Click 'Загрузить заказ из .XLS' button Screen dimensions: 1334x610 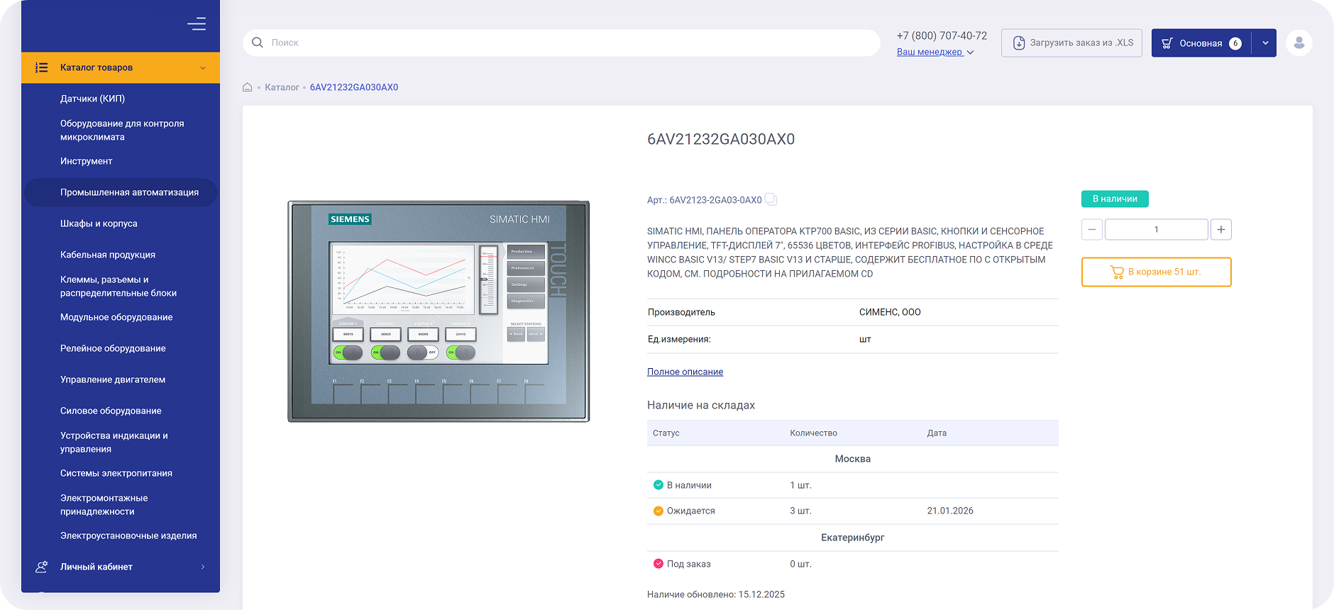[1071, 43]
